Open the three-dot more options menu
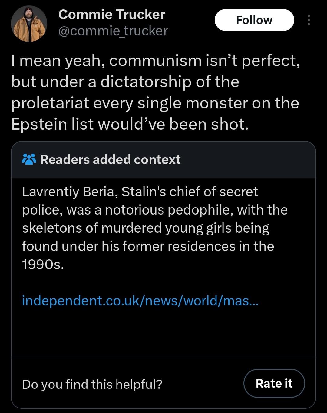The height and width of the screenshot is (413, 327). point(309,20)
